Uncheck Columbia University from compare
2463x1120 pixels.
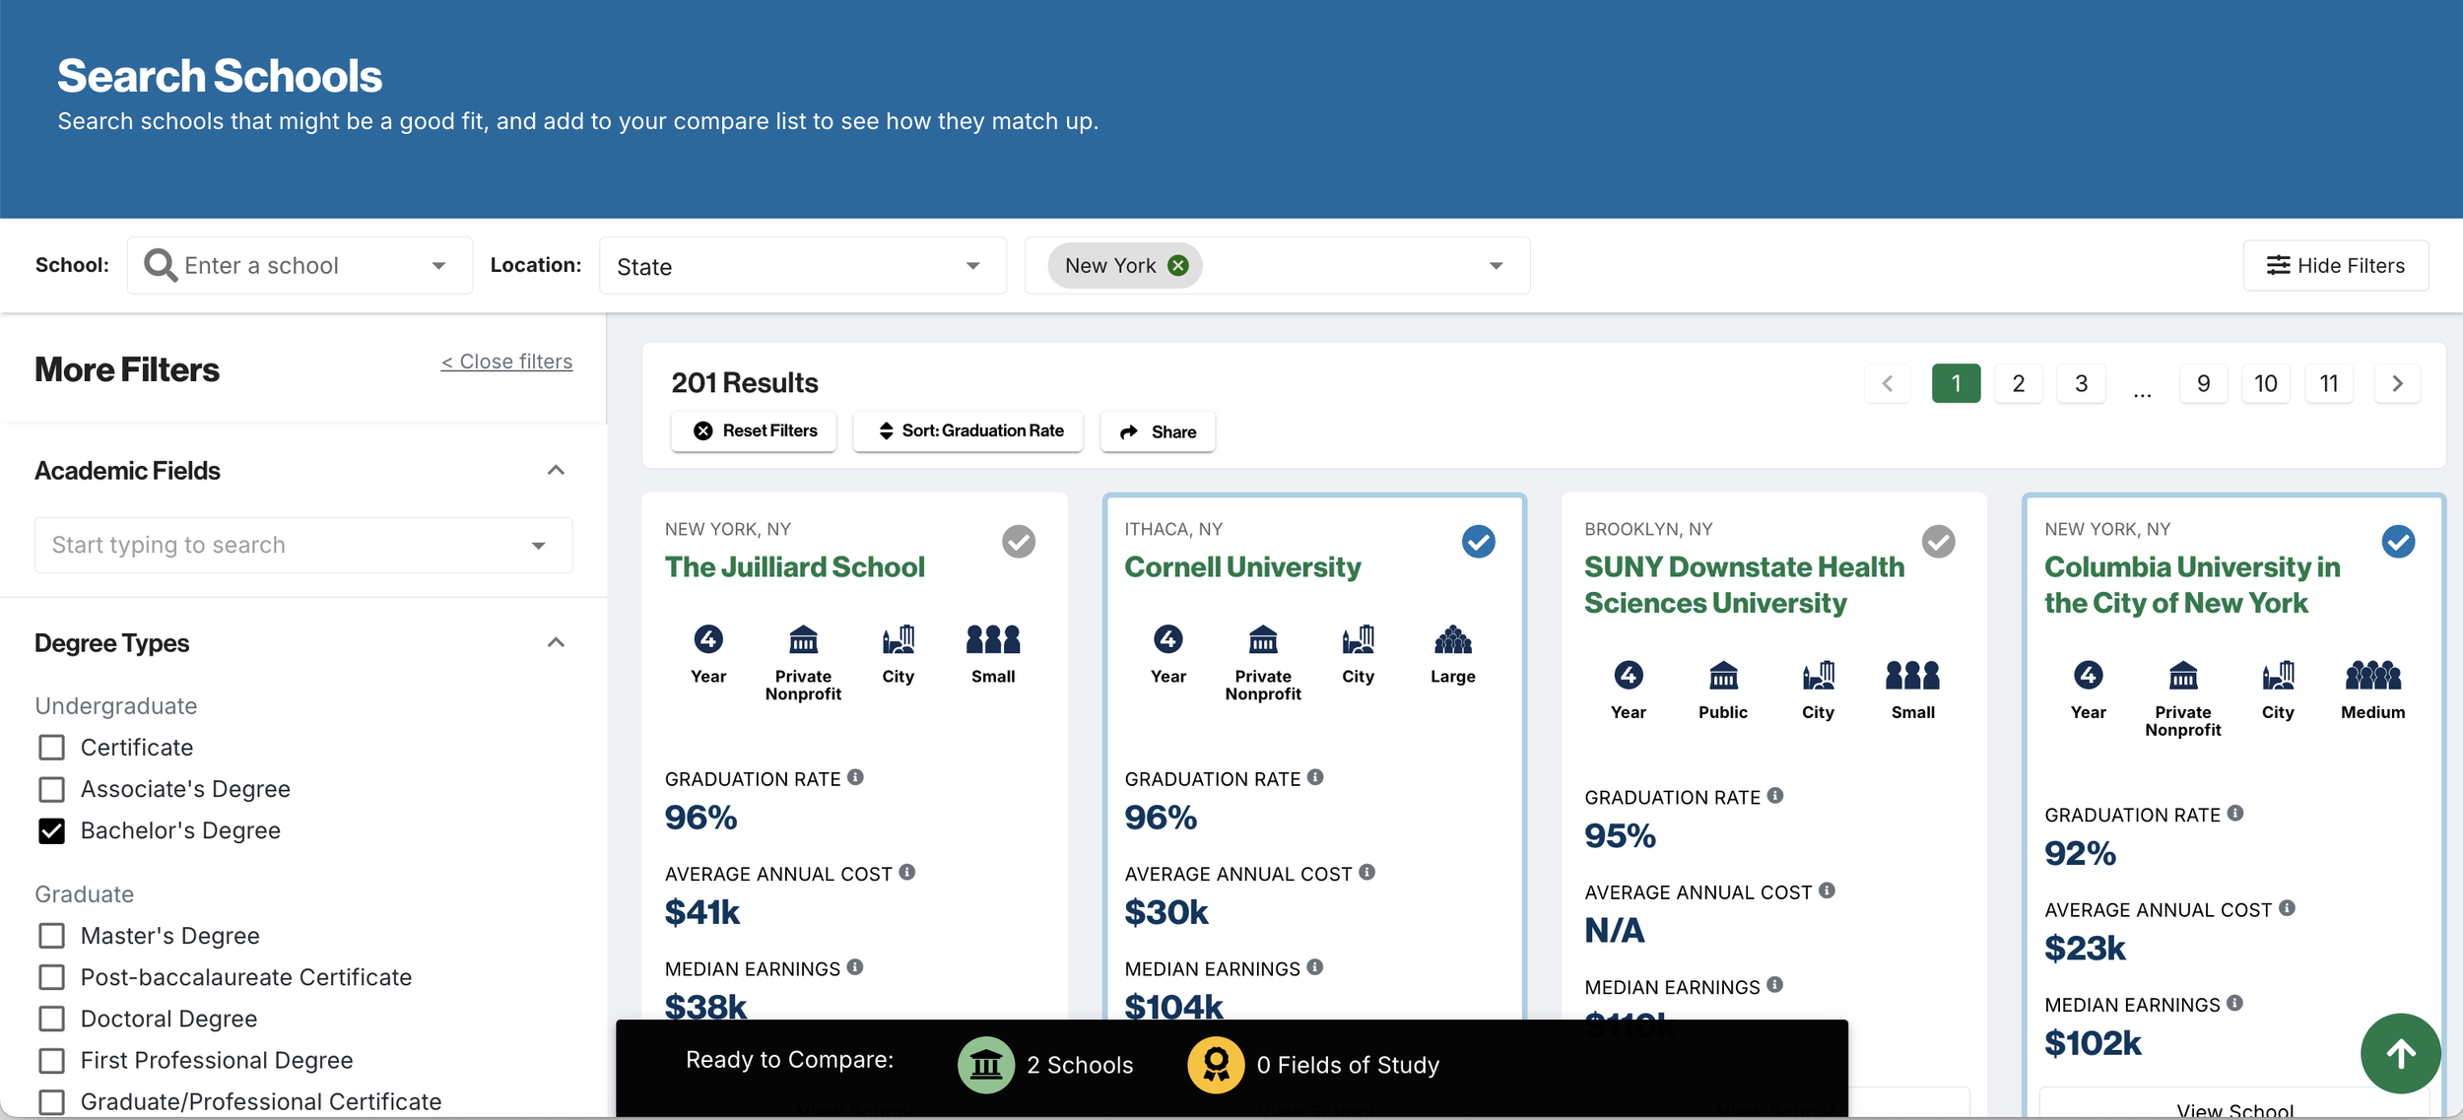pyautogui.click(x=2398, y=541)
